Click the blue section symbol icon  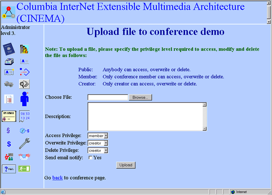[9, 130]
